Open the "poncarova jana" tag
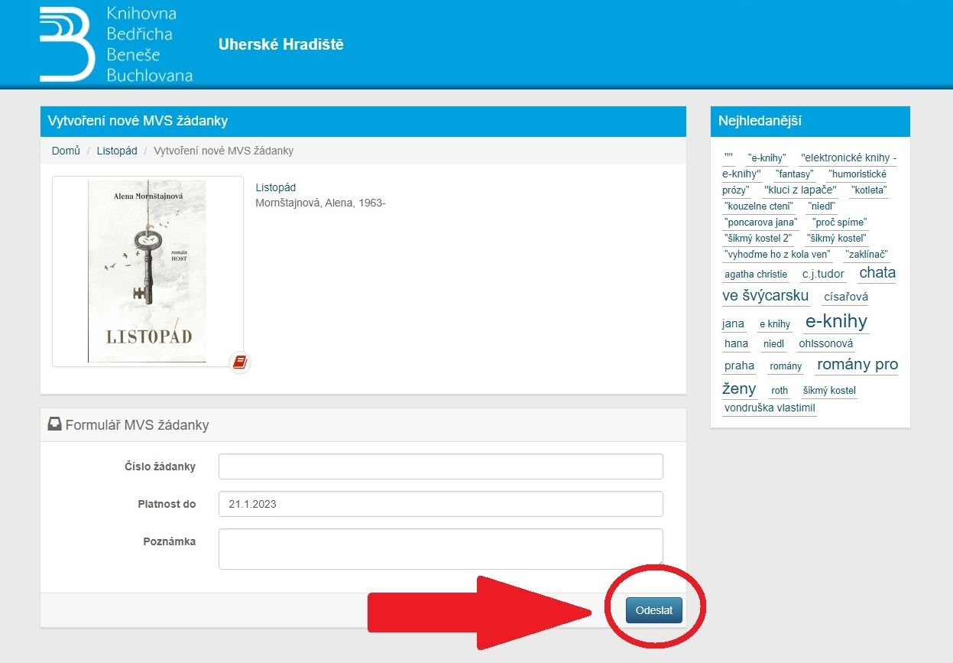 (760, 223)
